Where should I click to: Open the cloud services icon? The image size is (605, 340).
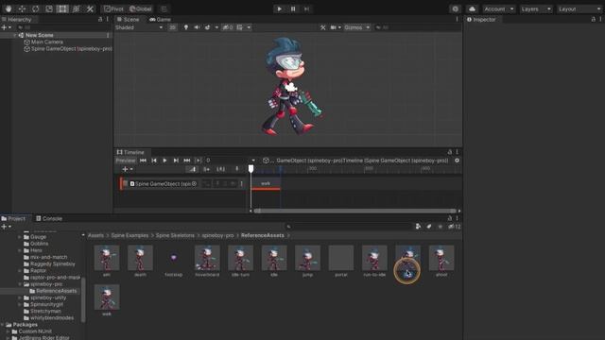tap(472, 8)
